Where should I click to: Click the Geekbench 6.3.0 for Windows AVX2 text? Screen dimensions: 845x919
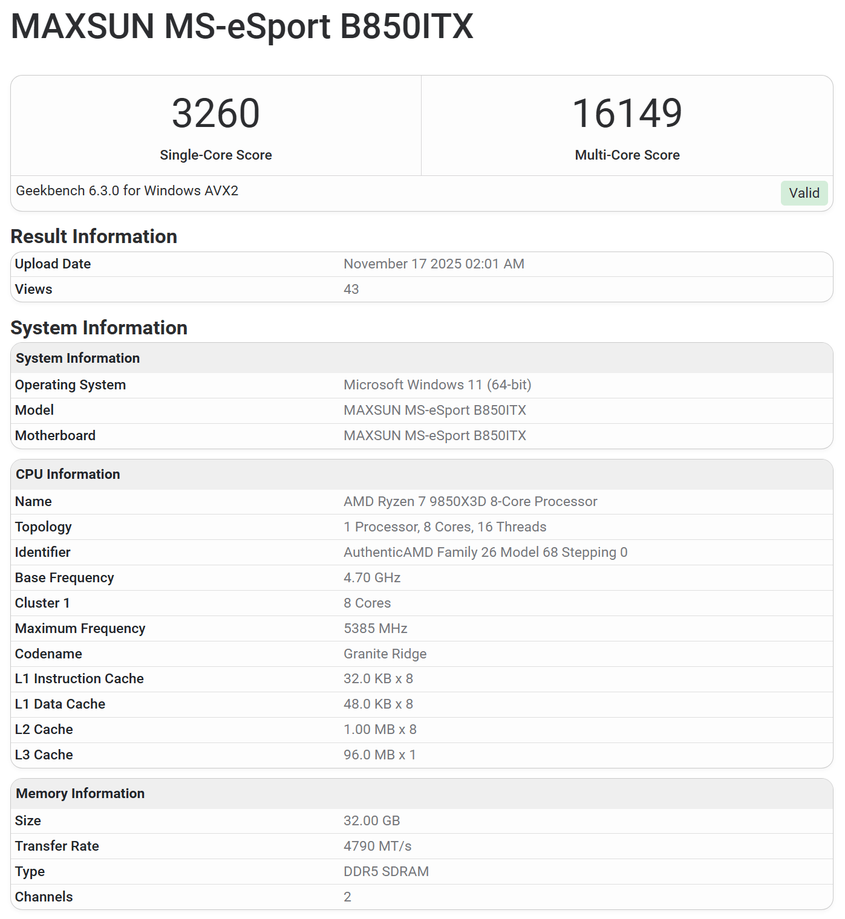(x=127, y=191)
